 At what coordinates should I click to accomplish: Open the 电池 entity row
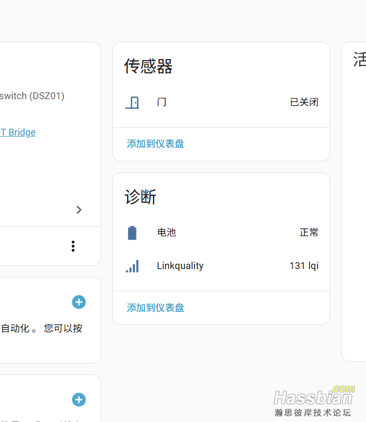coord(167,233)
